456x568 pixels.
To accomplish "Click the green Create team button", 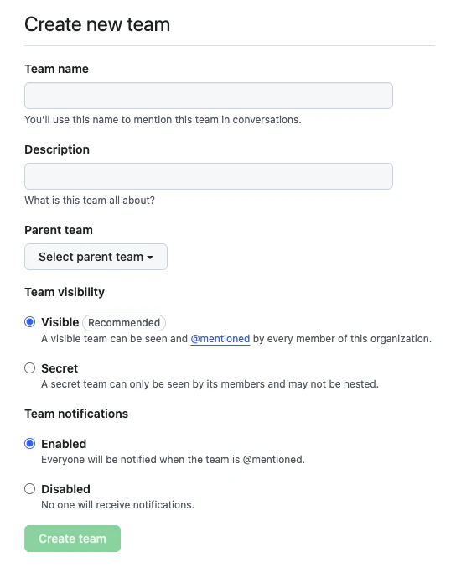I will tap(72, 539).
